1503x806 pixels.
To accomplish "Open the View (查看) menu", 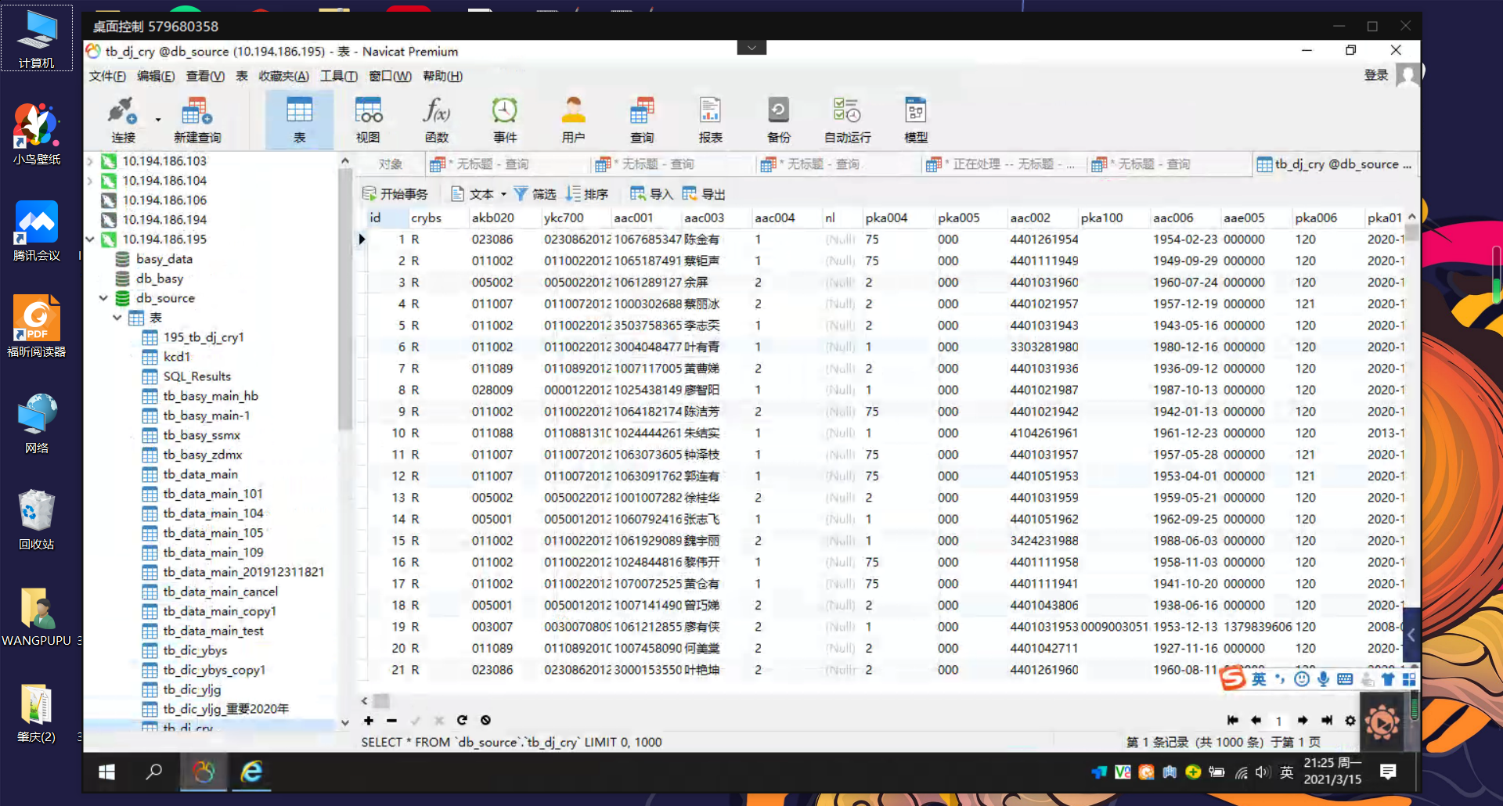I will click(205, 76).
